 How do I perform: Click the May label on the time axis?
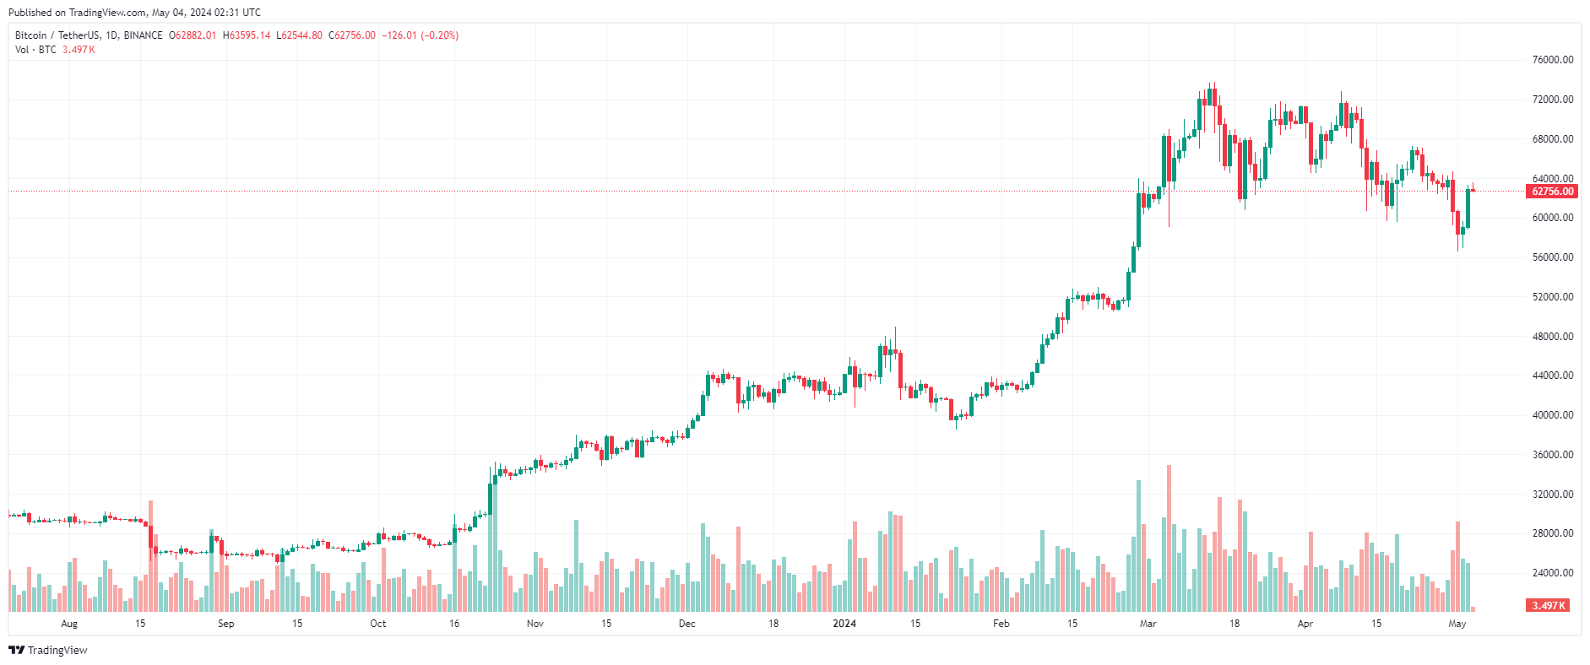1457,624
